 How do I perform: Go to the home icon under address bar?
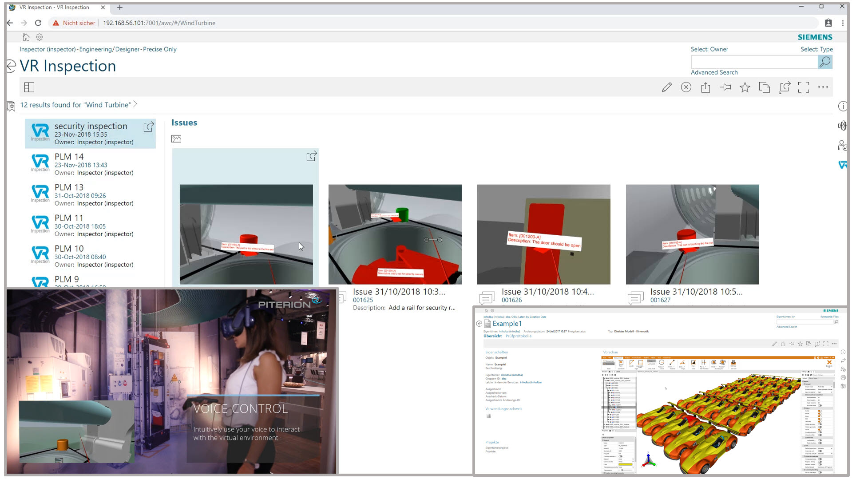26,37
